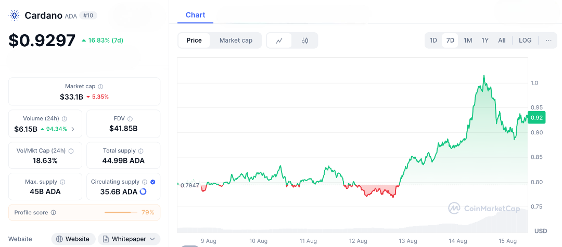Click the verified checkmark badge on Circulating supply

tap(152, 182)
